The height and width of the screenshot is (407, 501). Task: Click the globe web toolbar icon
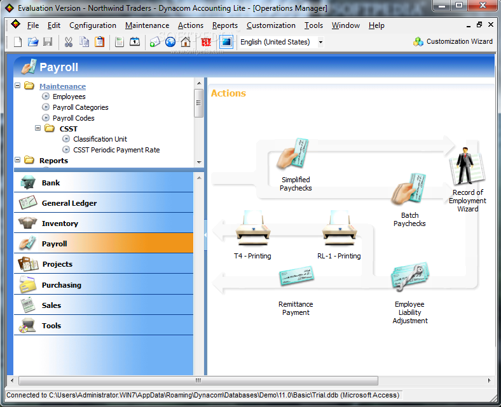pos(170,42)
